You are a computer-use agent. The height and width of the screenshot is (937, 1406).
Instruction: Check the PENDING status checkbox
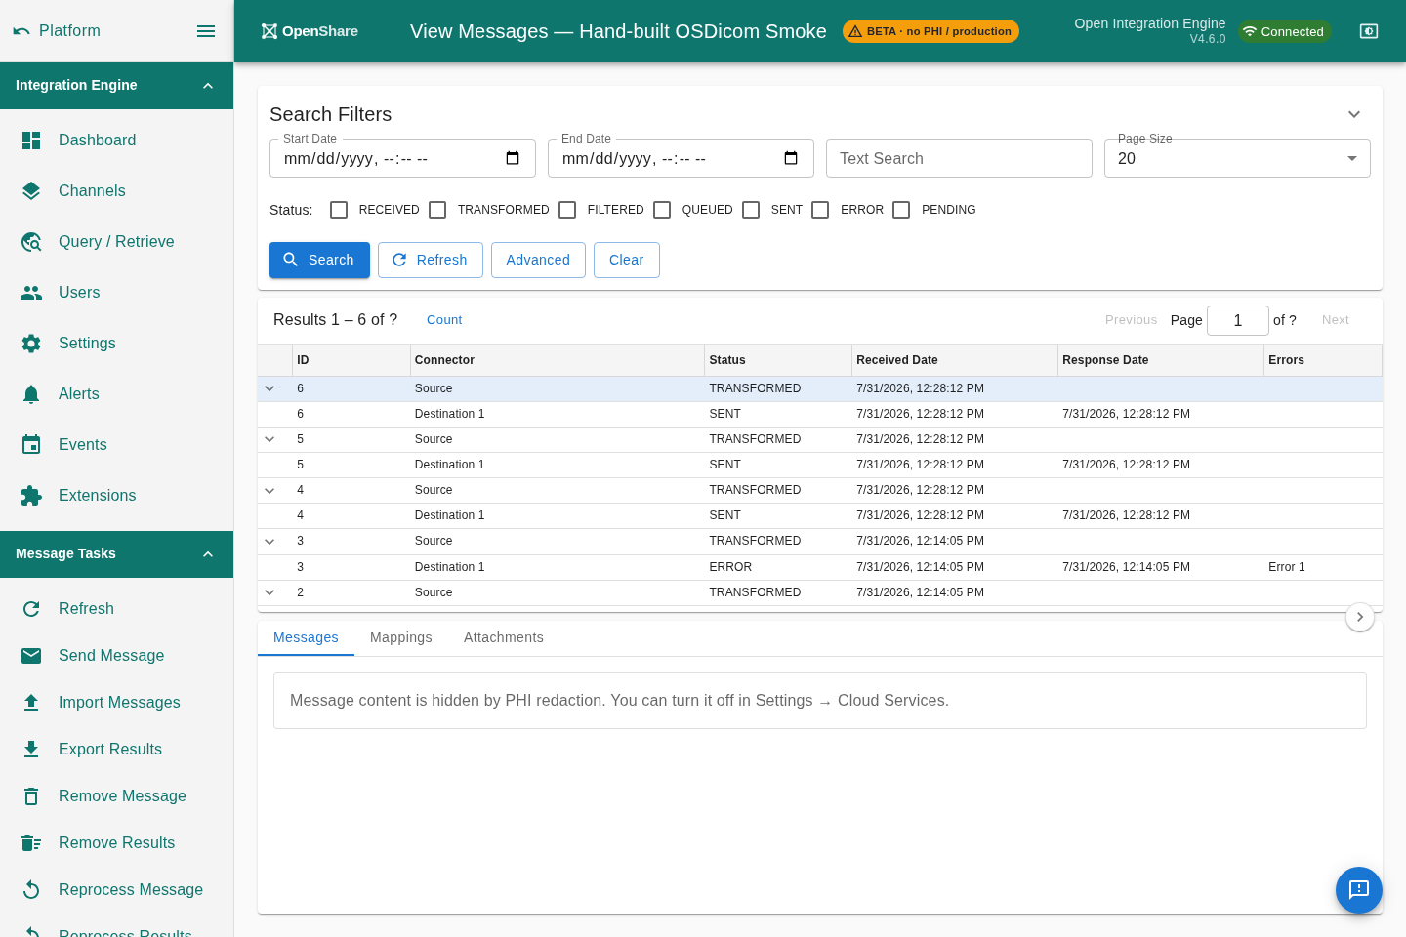(901, 210)
